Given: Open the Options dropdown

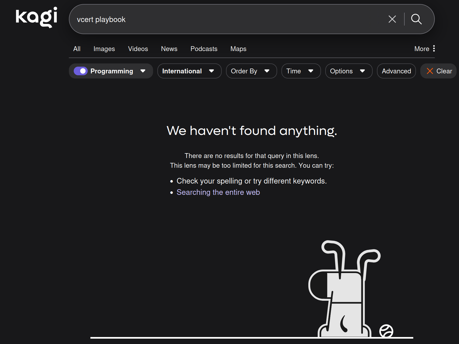Looking at the screenshot, I should pyautogui.click(x=348, y=71).
